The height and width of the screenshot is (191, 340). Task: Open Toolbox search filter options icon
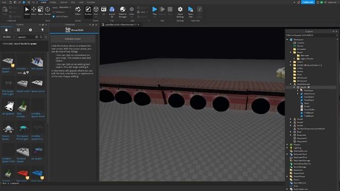46,37
